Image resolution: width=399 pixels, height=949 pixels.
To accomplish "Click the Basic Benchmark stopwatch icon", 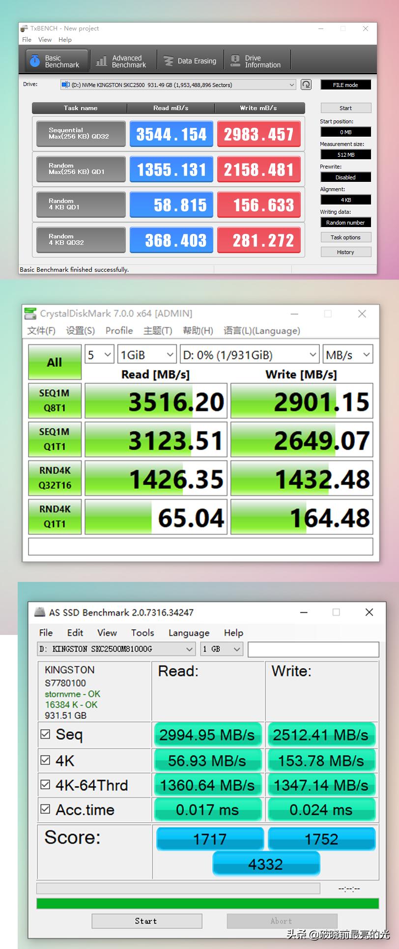I will point(35,60).
